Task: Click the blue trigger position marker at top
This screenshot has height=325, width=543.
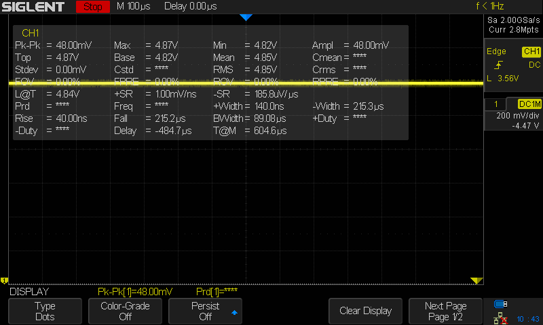Action: click(x=246, y=17)
